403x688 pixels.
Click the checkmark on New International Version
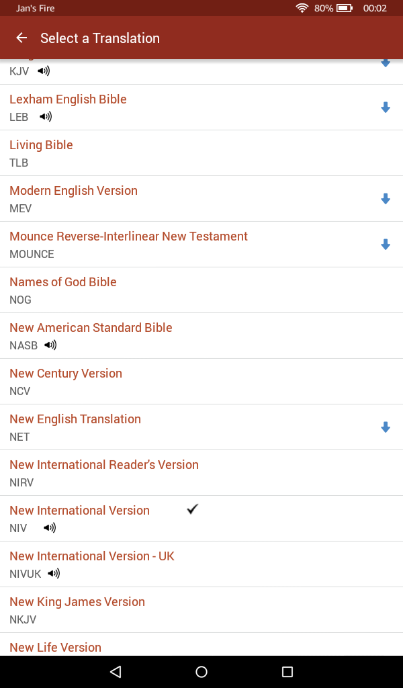point(193,510)
